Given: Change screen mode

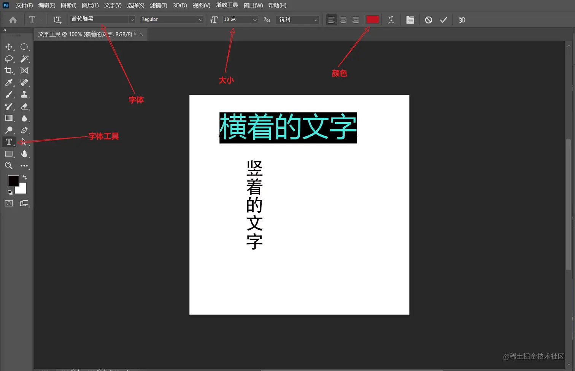Looking at the screenshot, I should coord(24,203).
